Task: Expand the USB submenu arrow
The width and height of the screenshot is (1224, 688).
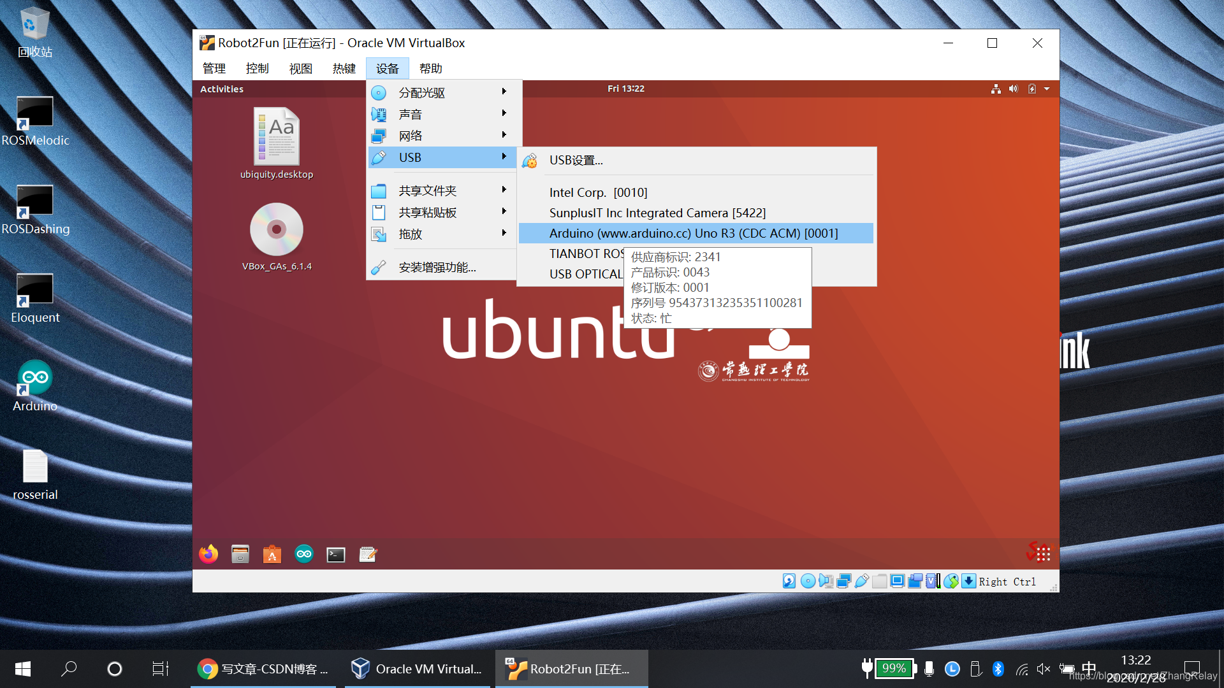Action: pyautogui.click(x=504, y=157)
